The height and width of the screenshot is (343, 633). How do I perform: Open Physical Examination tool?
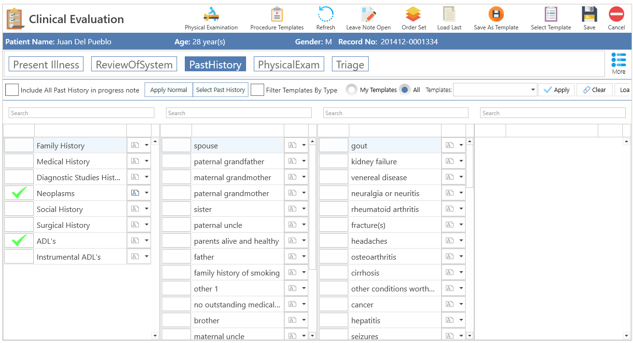click(x=211, y=14)
